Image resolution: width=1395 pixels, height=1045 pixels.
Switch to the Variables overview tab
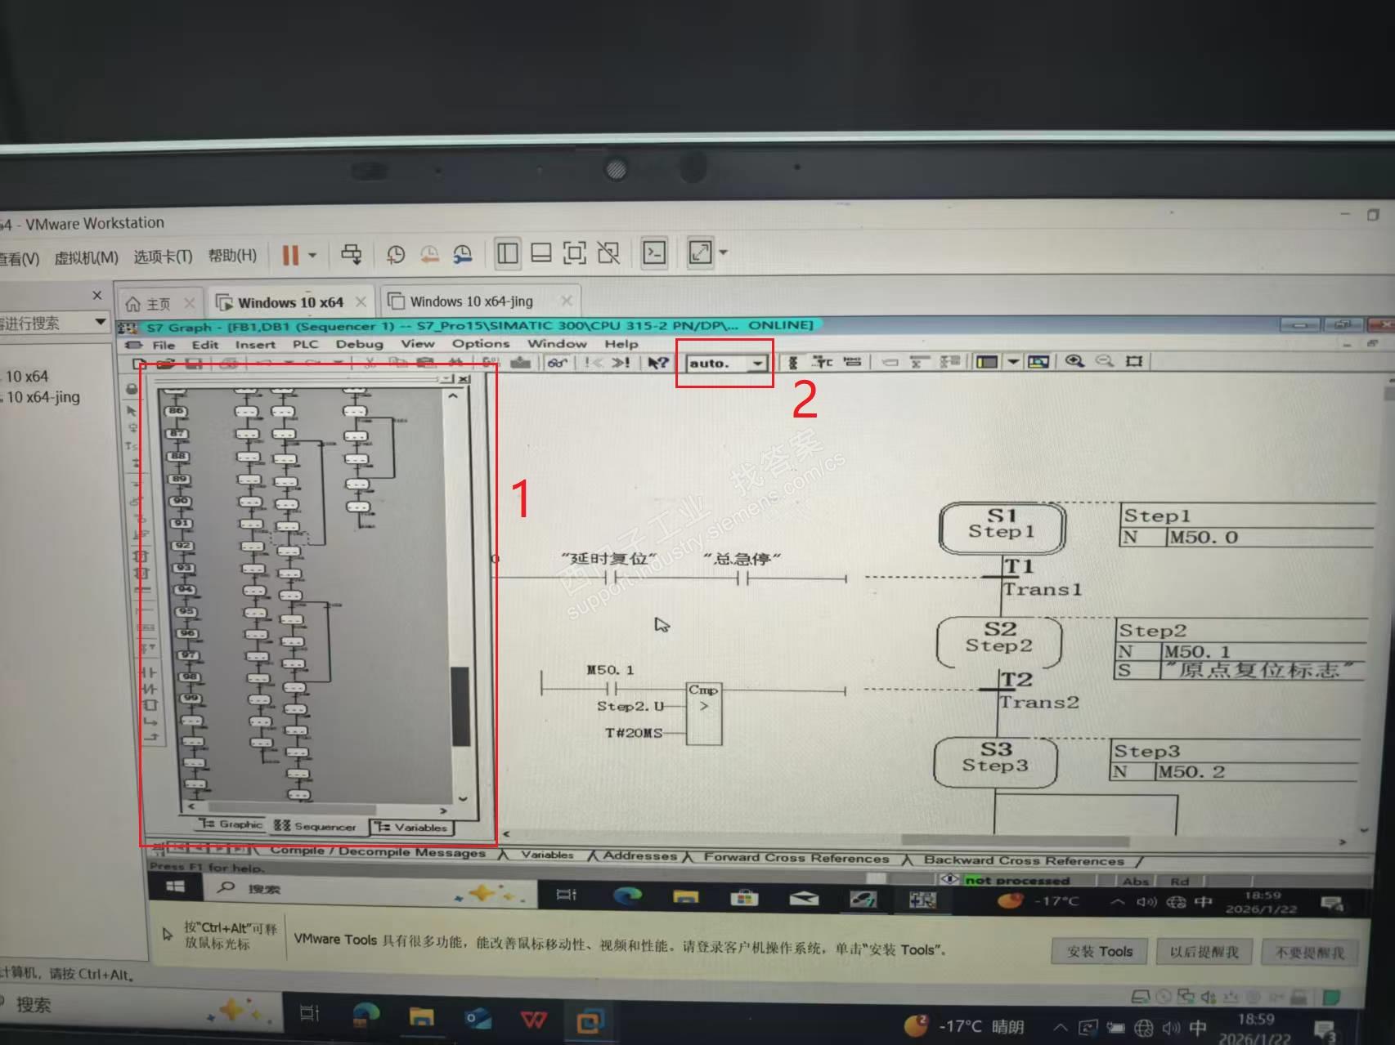click(411, 828)
